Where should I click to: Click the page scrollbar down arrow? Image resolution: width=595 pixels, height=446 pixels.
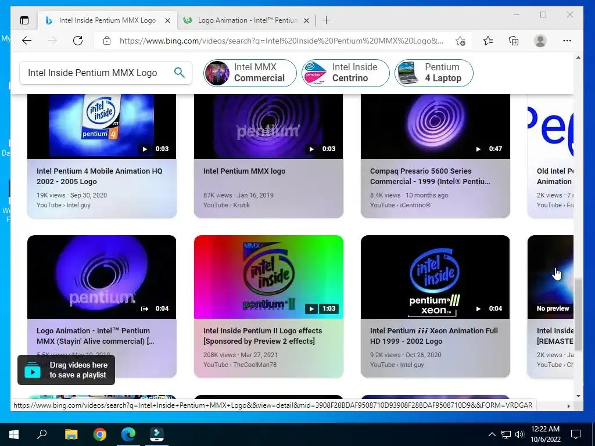[x=578, y=396]
